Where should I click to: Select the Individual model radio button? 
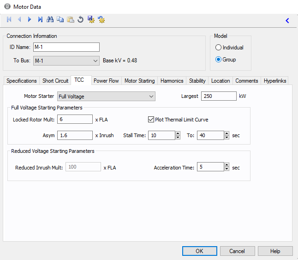click(x=219, y=48)
